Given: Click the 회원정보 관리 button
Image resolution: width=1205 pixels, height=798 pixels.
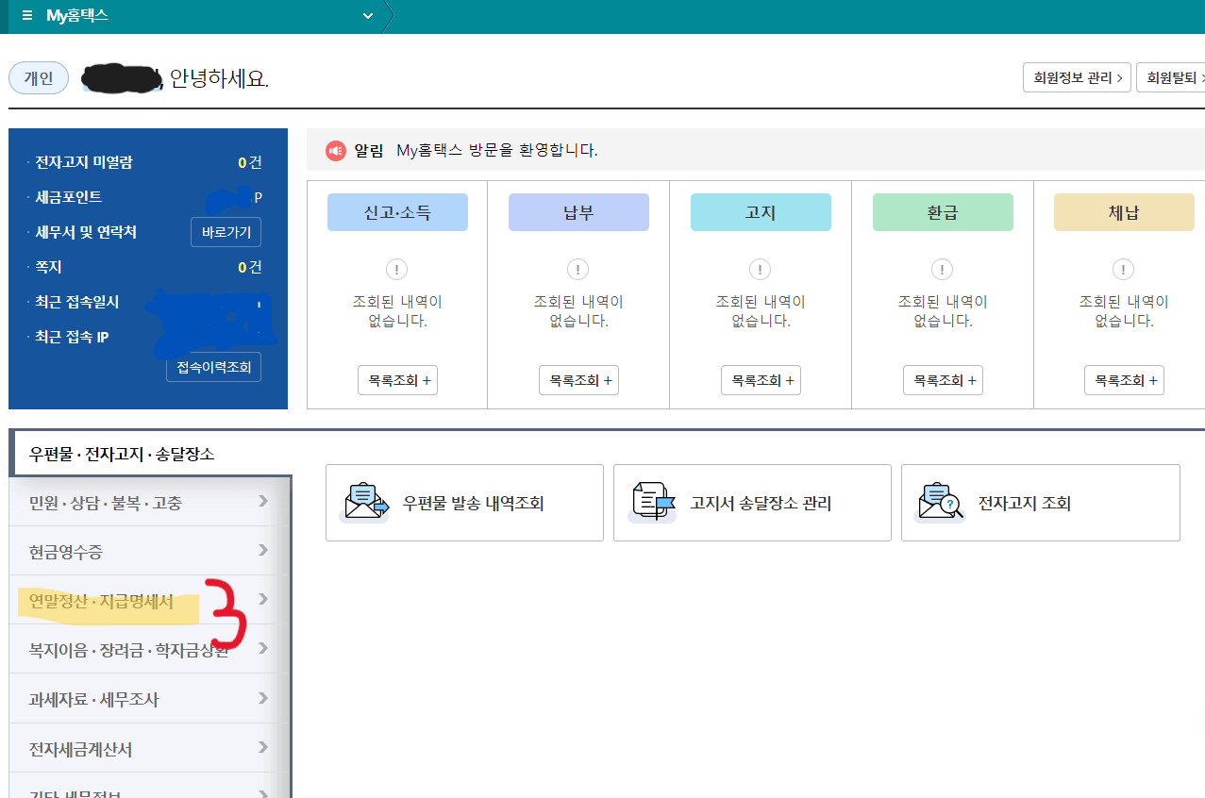Looking at the screenshot, I should (x=1076, y=76).
